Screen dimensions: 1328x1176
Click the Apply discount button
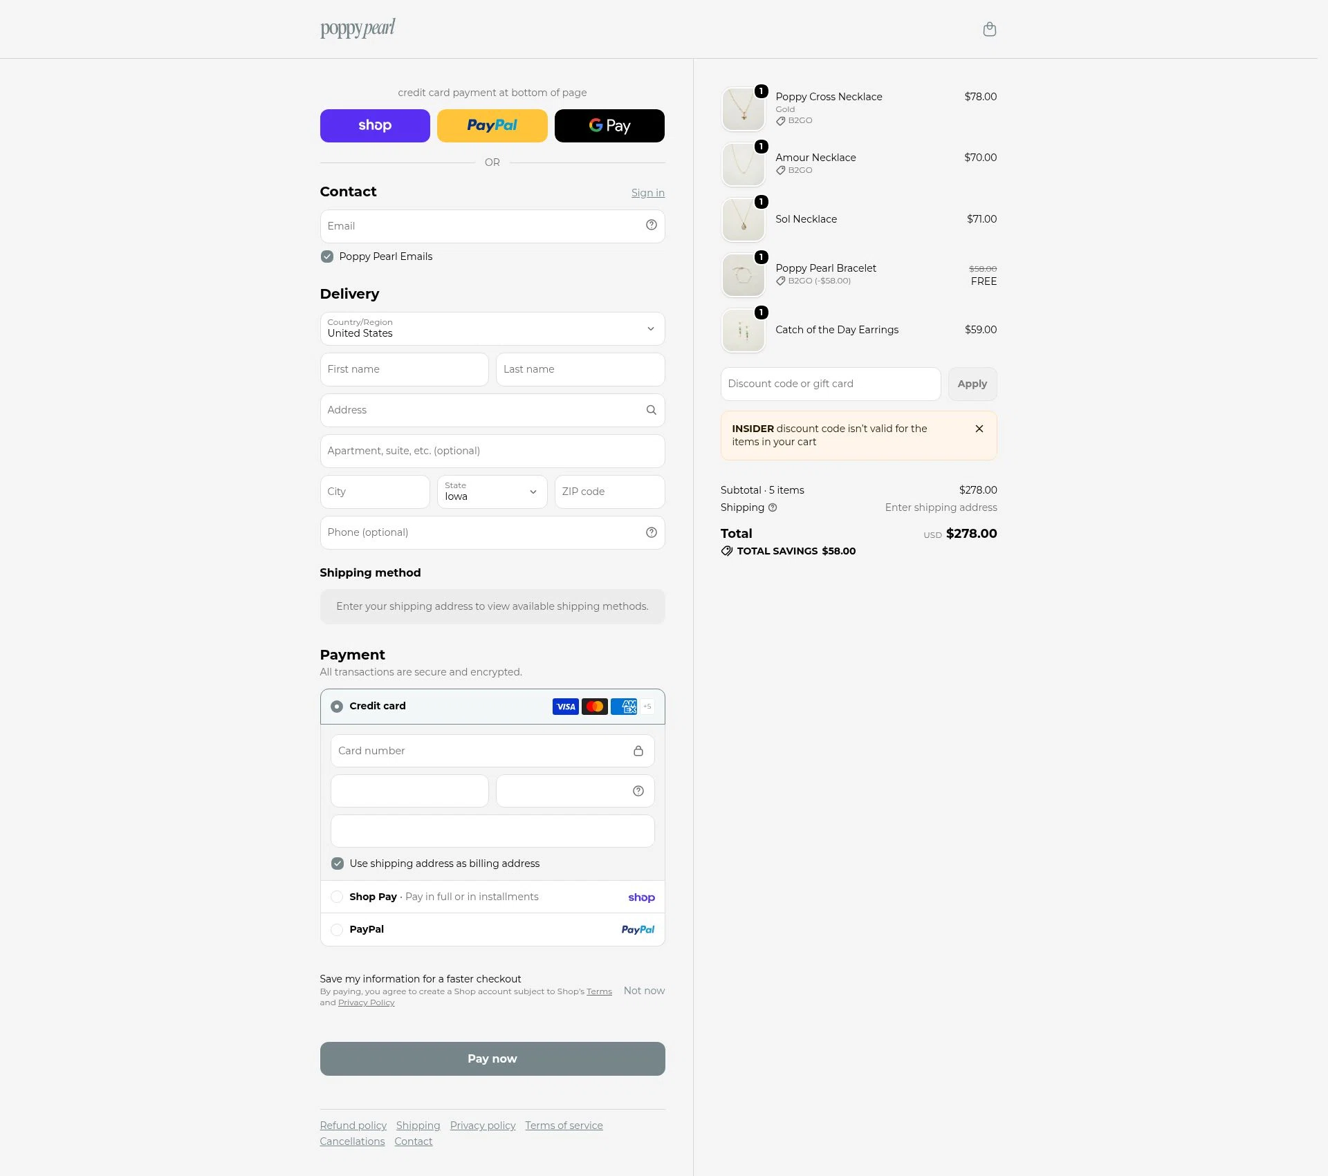pos(972,384)
